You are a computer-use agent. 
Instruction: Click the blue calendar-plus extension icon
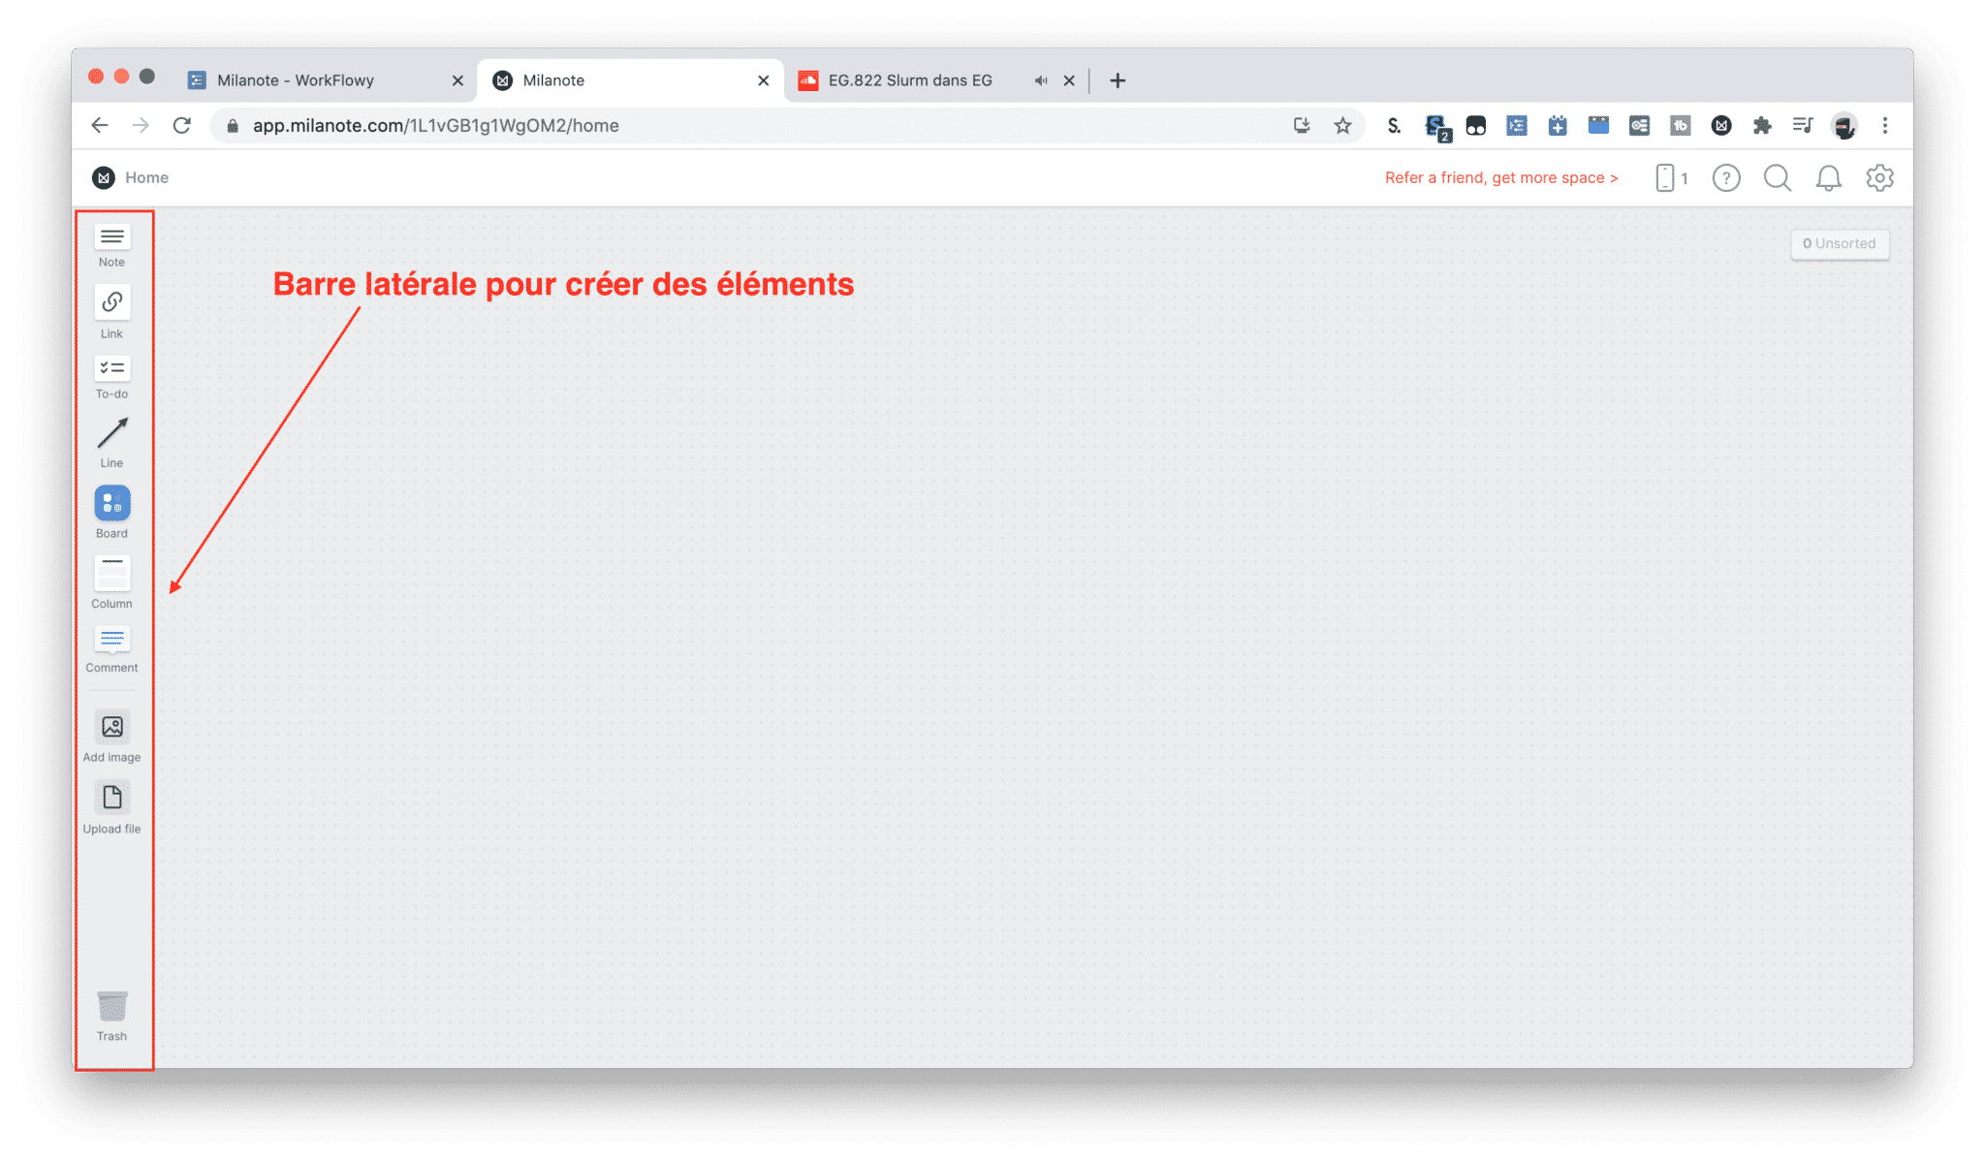pyautogui.click(x=1558, y=125)
